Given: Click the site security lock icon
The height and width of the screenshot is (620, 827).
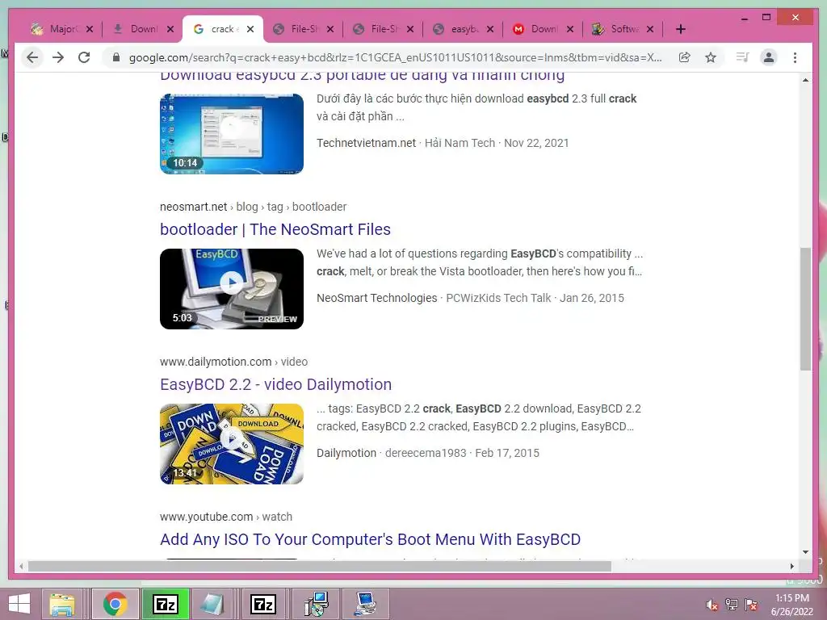Looking at the screenshot, I should [x=116, y=57].
